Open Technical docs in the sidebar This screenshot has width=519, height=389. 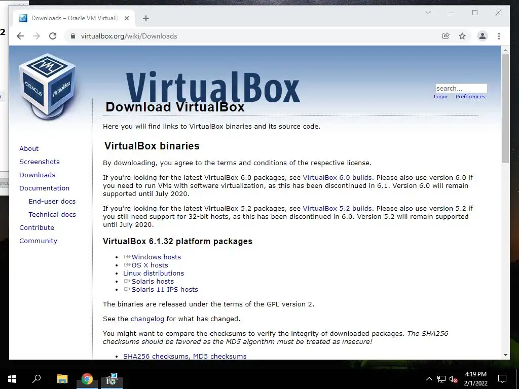(x=52, y=215)
